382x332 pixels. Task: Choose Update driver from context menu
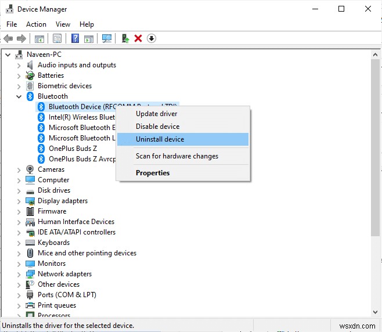click(x=183, y=114)
